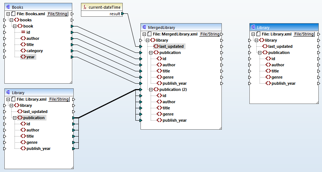This screenshot has width=322, height=172.
Task: Click the fx icon on current-dateTime function
Action: pyautogui.click(x=85, y=7)
